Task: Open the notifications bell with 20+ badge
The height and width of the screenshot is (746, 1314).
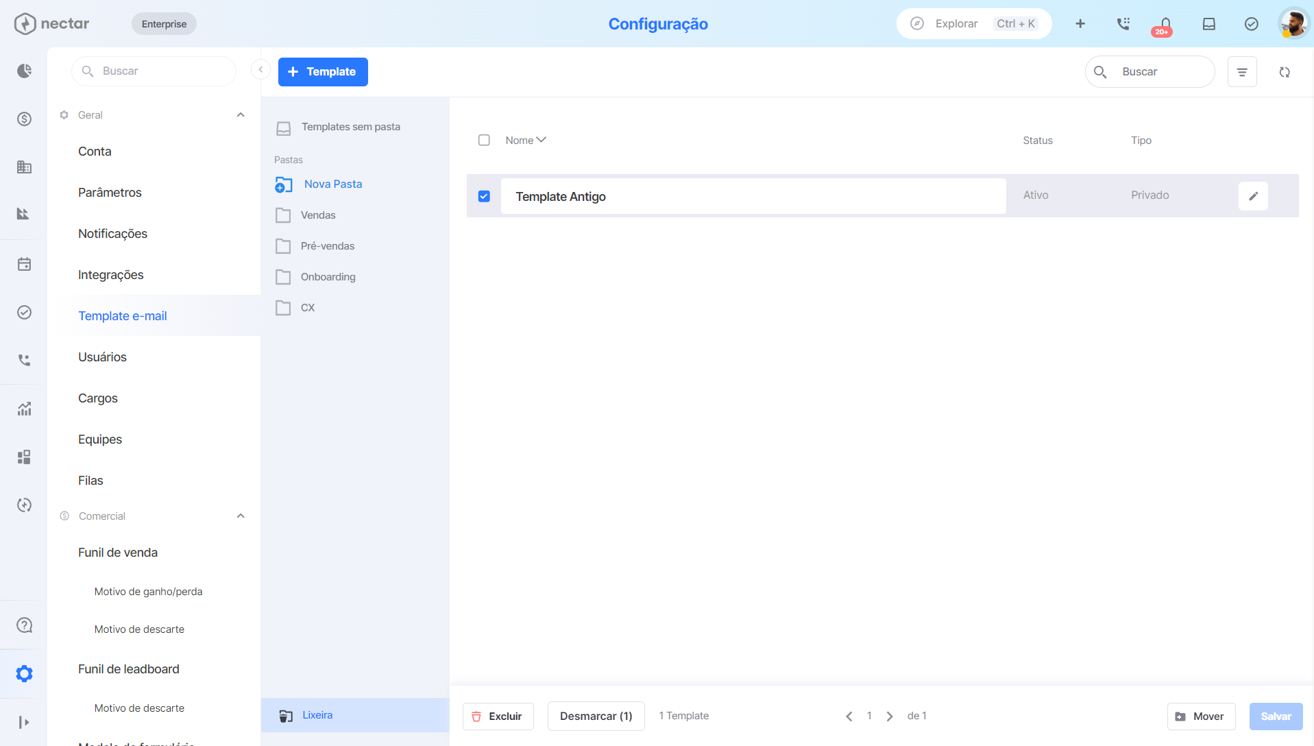Action: point(1165,26)
